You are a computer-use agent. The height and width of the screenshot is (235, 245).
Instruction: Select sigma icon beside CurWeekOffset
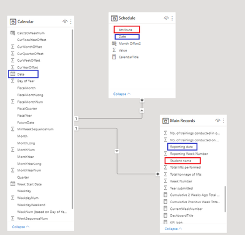coord(13,61)
